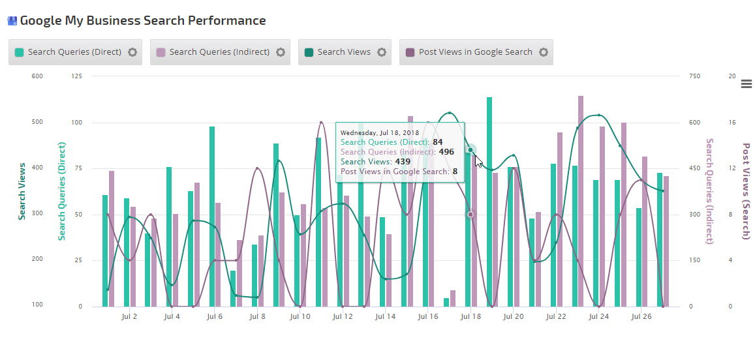The image size is (755, 347).
Task: Open gear settings for Search Queries (Direct)
Action: tap(132, 52)
